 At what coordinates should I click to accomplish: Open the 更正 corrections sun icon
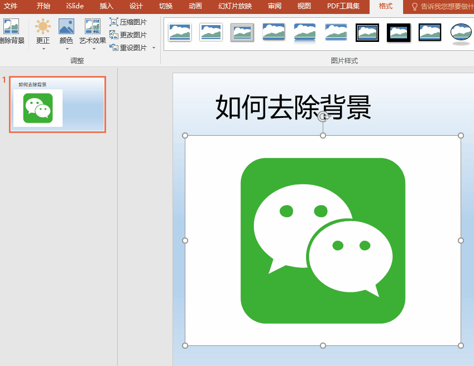coord(43,26)
